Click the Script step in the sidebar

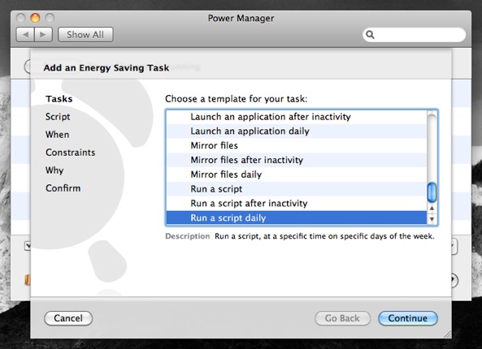pyautogui.click(x=58, y=117)
